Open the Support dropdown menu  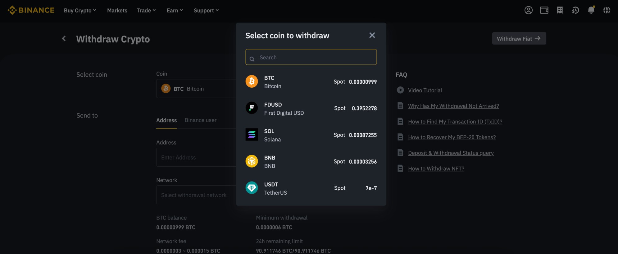pyautogui.click(x=206, y=11)
